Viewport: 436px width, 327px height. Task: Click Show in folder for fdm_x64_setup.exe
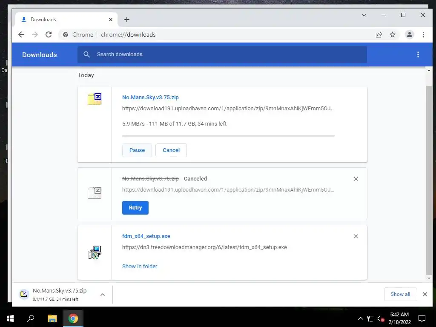(x=140, y=267)
